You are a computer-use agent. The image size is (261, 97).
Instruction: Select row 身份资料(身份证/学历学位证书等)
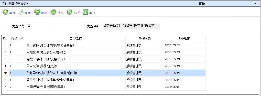click(104, 45)
